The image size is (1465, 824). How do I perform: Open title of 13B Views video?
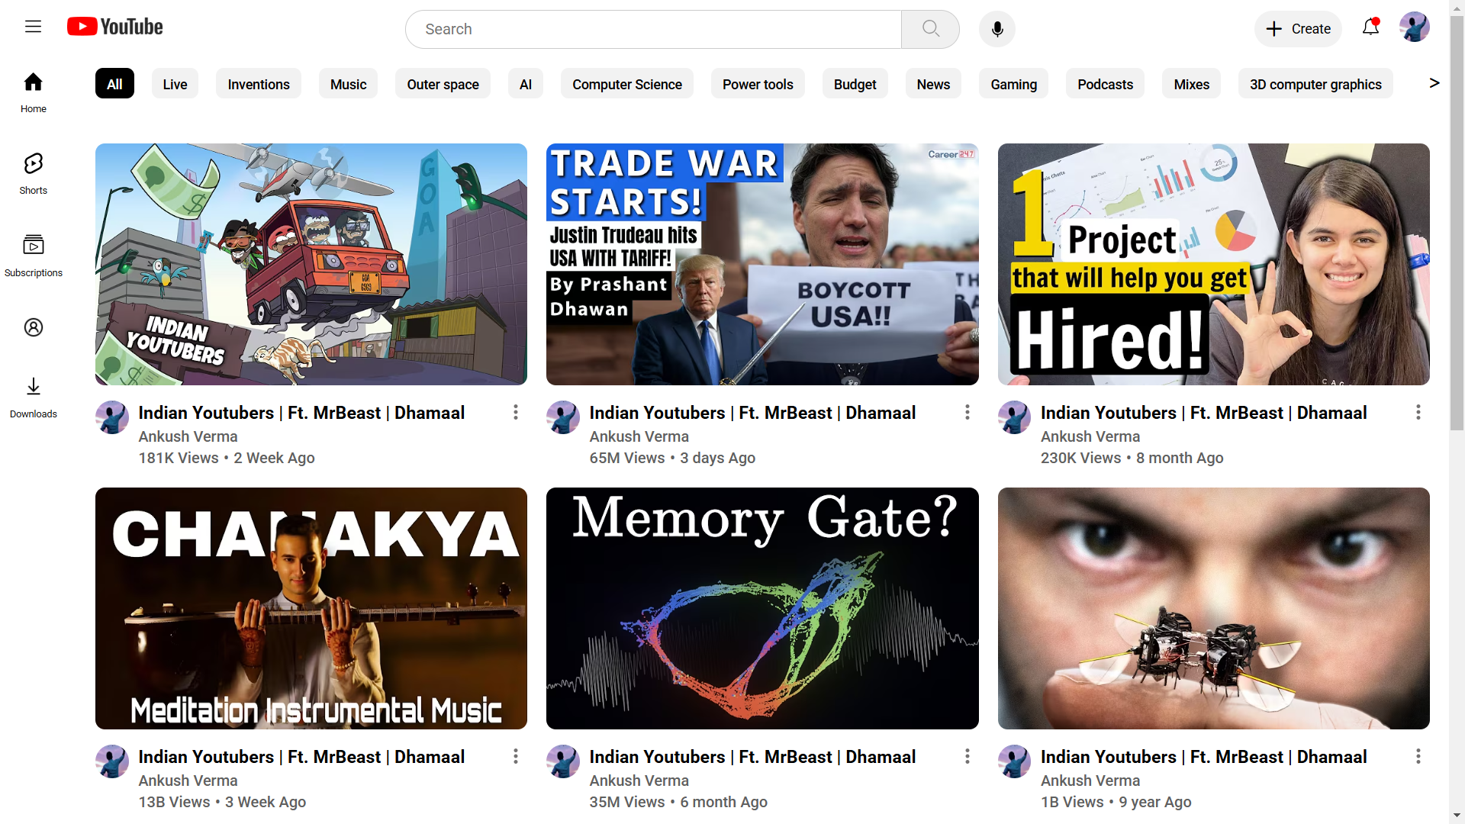click(x=301, y=757)
